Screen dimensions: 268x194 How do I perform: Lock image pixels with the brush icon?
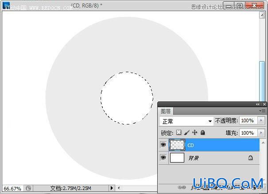(x=187, y=132)
